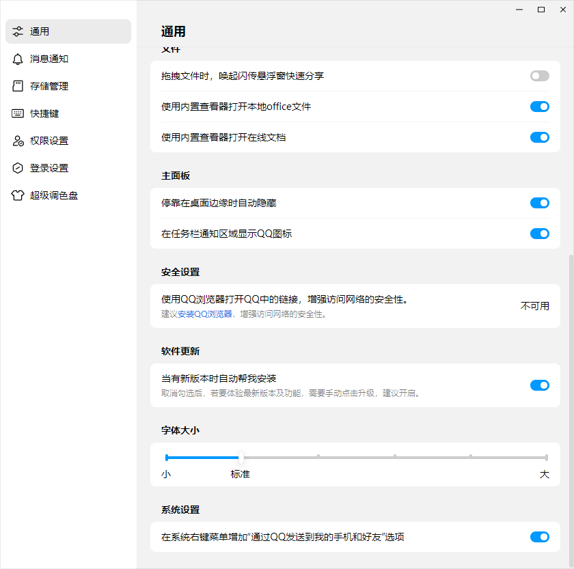Turn off automatic installation of new versions
574x569 pixels.
(x=539, y=385)
